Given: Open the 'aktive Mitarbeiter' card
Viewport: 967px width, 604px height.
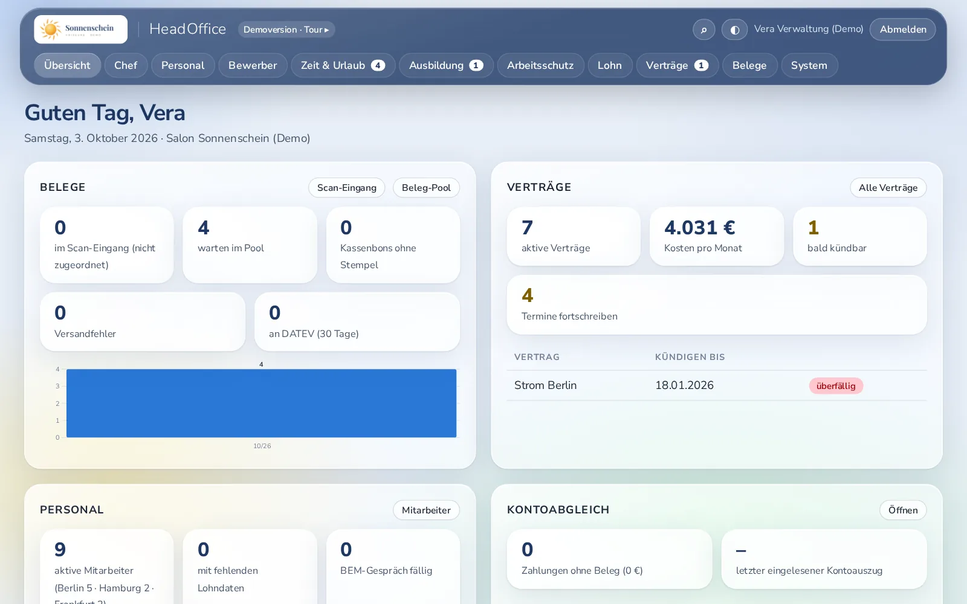Looking at the screenshot, I should click(x=106, y=567).
